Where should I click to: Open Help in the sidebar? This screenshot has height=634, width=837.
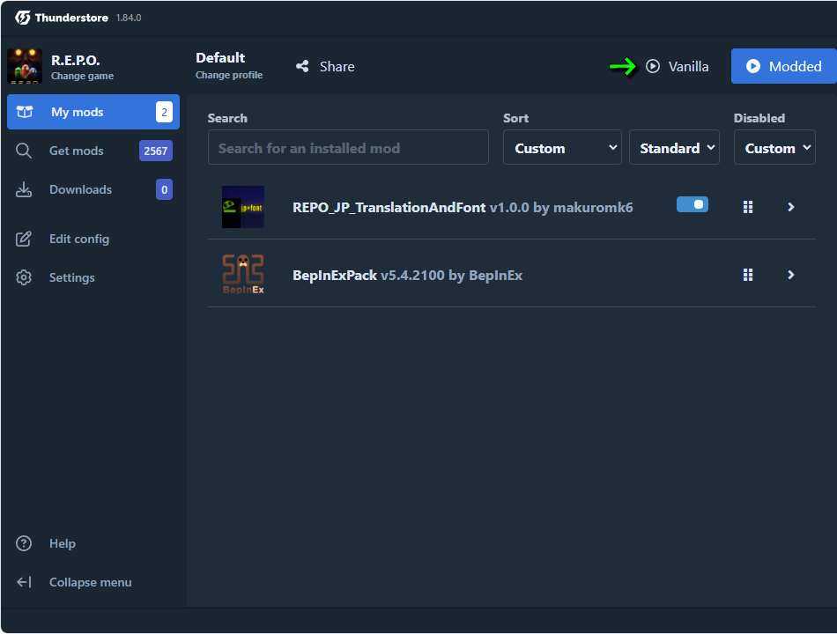point(93,543)
